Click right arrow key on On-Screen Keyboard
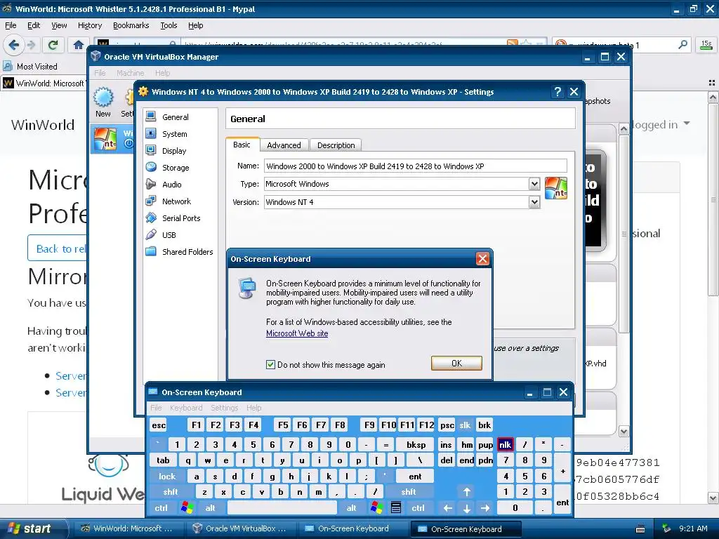The height and width of the screenshot is (539, 719). click(486, 508)
